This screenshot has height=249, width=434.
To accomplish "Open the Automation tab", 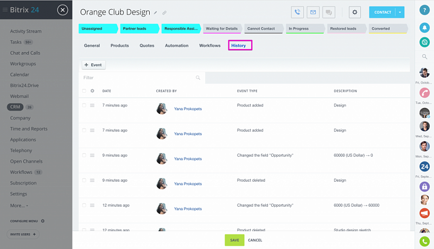I will coord(176,46).
